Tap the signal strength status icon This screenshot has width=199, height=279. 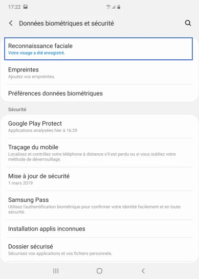(x=114, y=7)
